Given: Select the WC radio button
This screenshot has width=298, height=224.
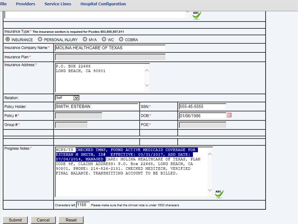Looking at the screenshot, I should pyautogui.click(x=104, y=39).
